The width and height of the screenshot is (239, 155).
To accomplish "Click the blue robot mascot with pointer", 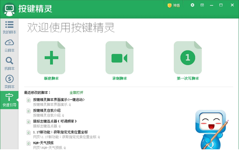I will 212,130.
